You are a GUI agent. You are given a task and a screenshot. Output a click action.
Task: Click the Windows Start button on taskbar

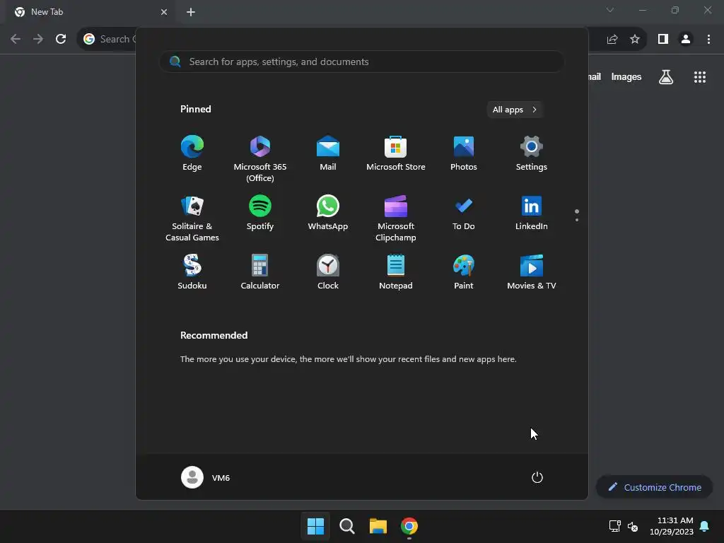coord(315,526)
